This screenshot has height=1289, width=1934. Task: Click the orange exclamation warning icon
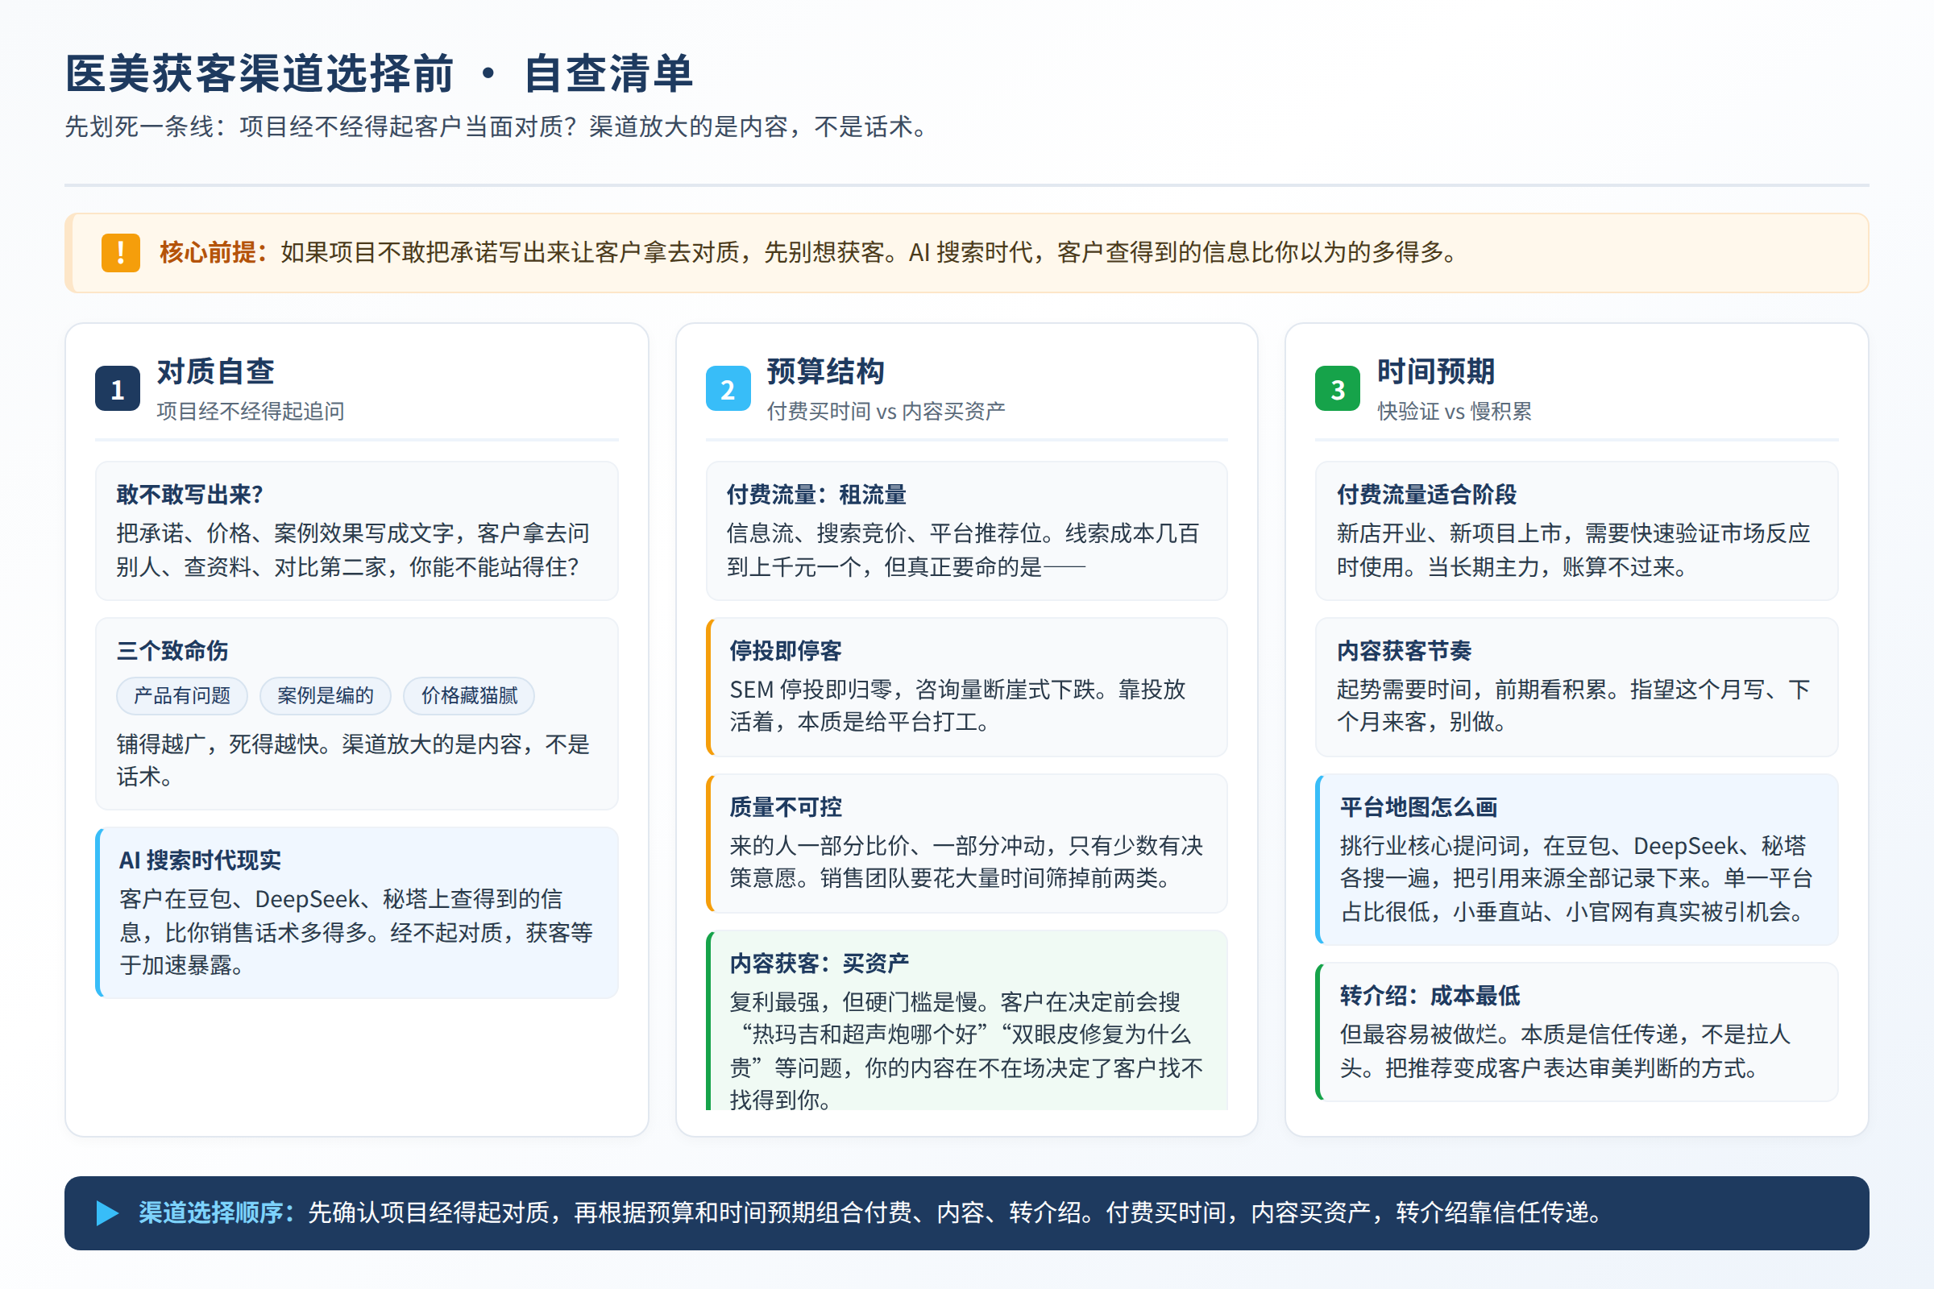click(x=120, y=252)
